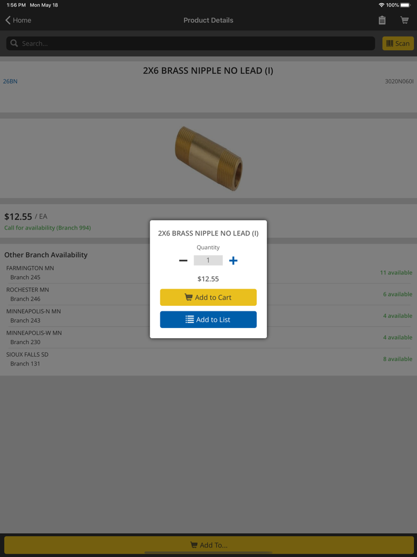
Task: Click the search magnifier icon
Action: (13, 43)
